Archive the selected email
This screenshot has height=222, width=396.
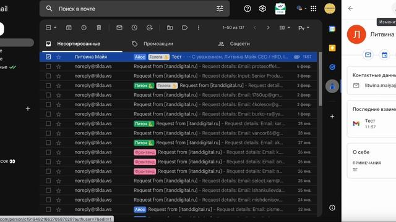coord(69,28)
